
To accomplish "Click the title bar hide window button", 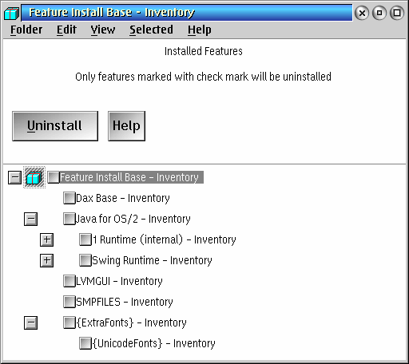I will (x=379, y=13).
